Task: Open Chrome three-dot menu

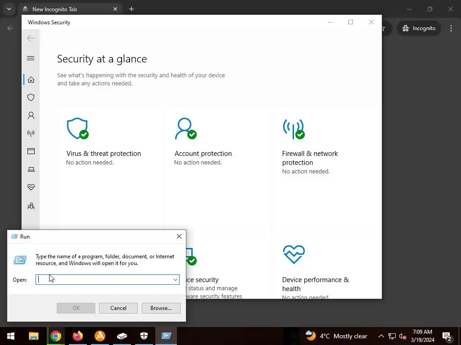Action: [x=451, y=28]
